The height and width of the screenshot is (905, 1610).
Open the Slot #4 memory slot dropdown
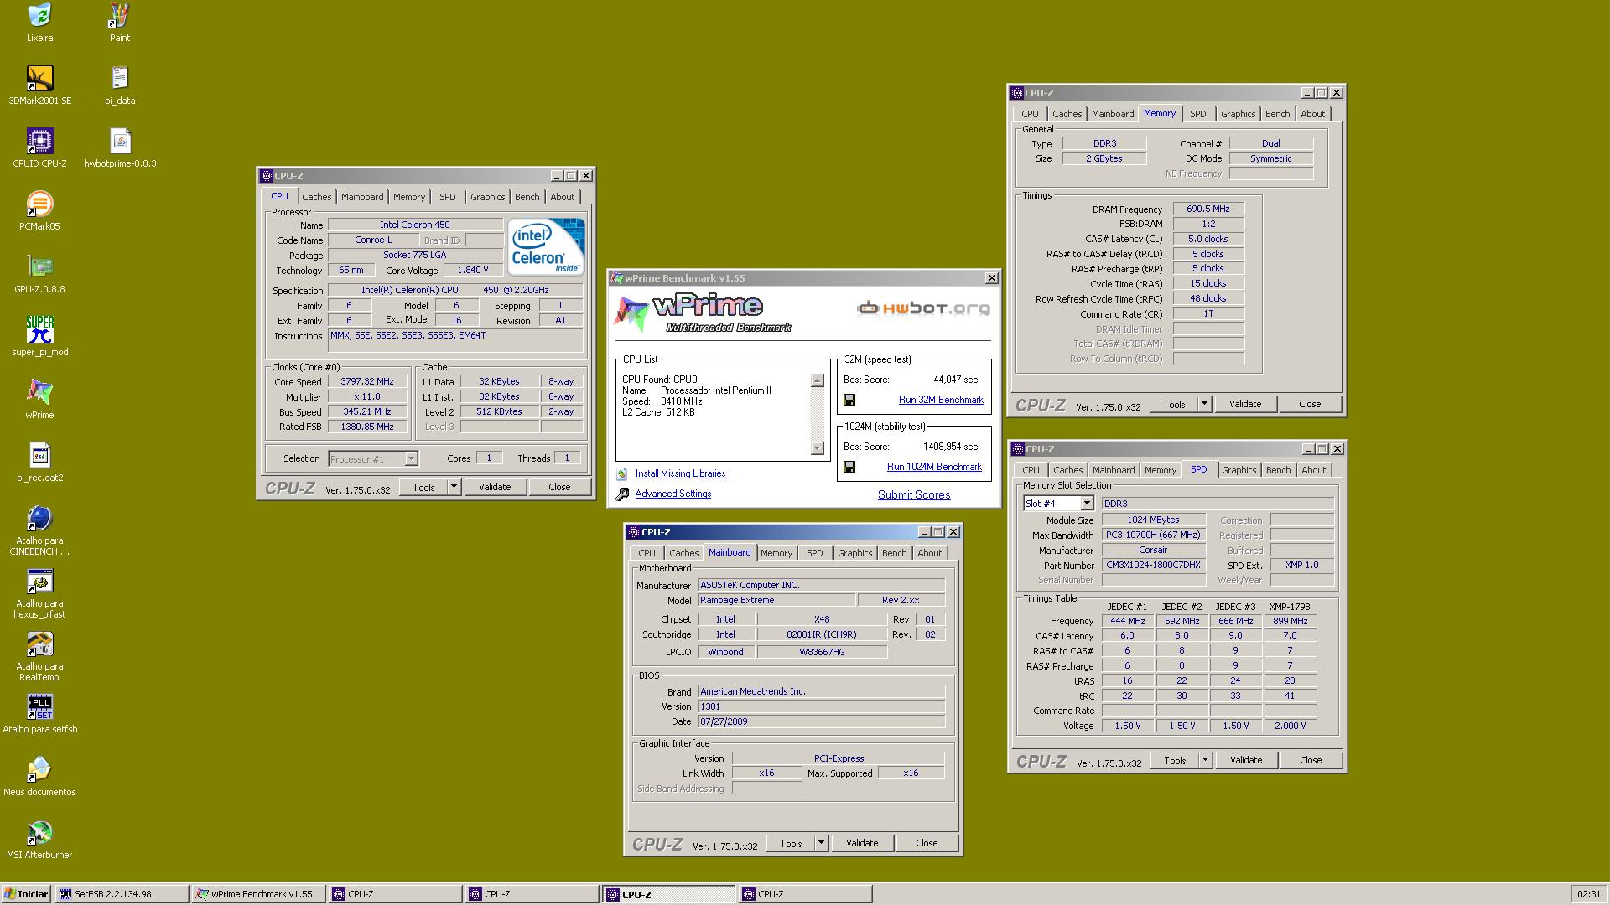[x=1058, y=504]
